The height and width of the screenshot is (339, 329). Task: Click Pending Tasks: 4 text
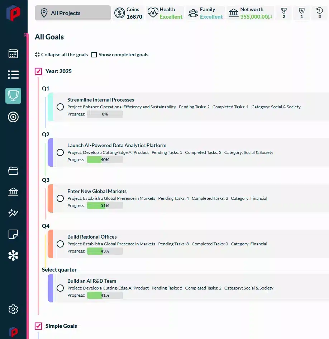coord(173,198)
